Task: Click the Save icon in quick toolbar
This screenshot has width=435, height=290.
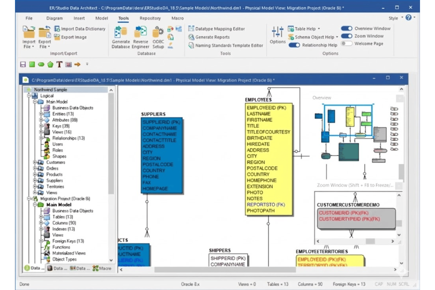Action: click(x=23, y=64)
